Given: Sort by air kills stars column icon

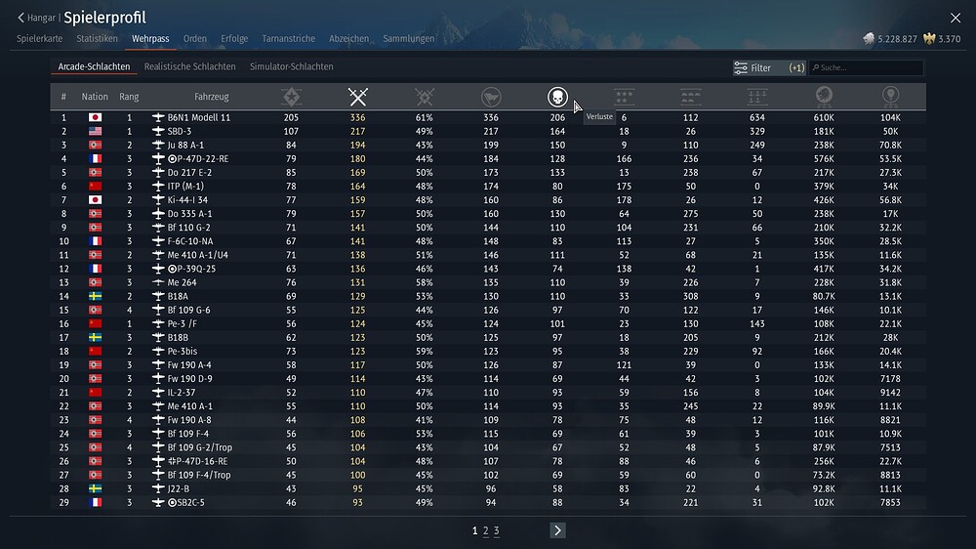Looking at the screenshot, I should pos(624,97).
